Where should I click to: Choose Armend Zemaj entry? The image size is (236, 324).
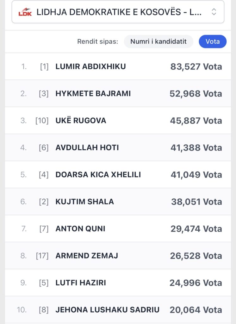pos(87,256)
